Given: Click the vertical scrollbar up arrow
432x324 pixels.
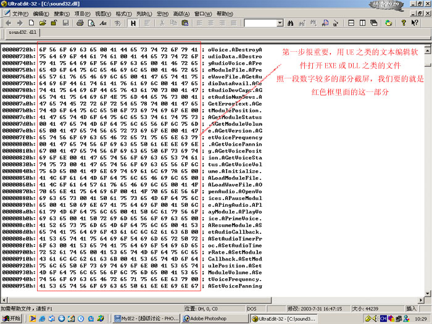Looking at the screenshot, I should [x=427, y=50].
